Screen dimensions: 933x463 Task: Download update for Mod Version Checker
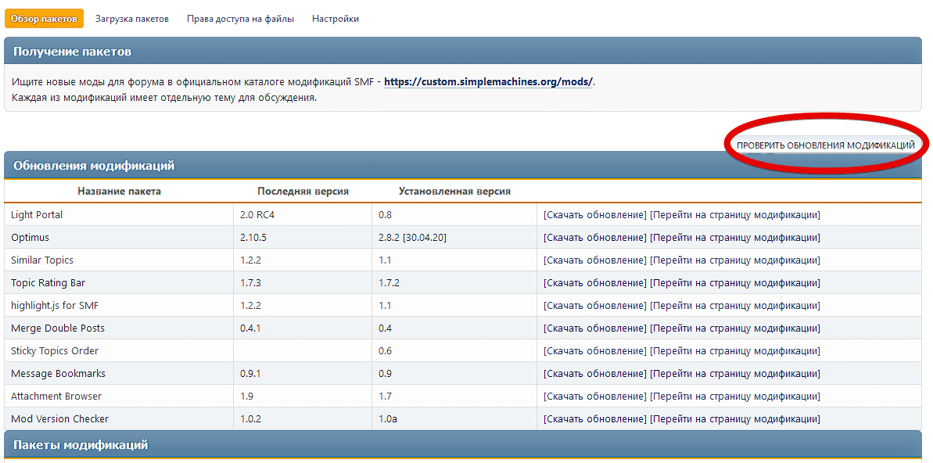pyautogui.click(x=595, y=419)
